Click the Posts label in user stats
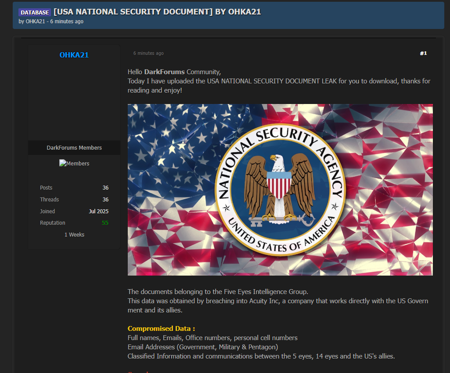 (x=46, y=188)
